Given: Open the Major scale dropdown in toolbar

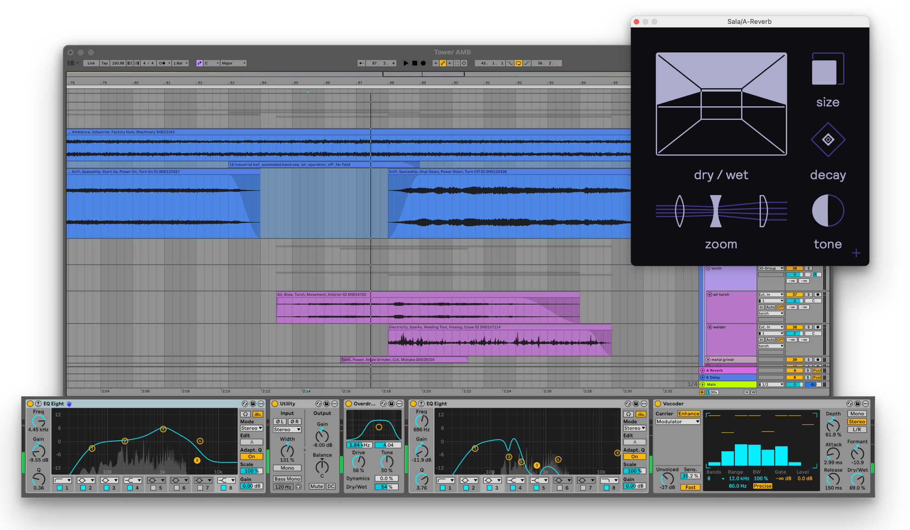Looking at the screenshot, I should tap(233, 63).
